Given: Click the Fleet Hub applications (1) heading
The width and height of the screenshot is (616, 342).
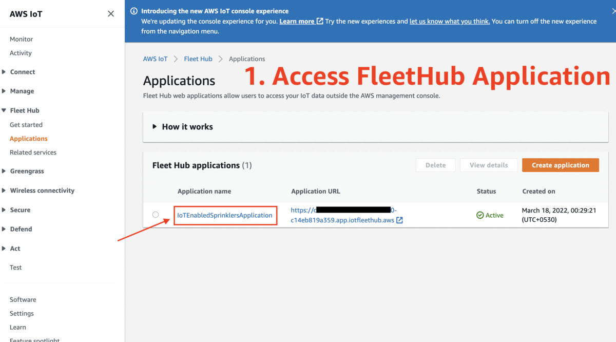Looking at the screenshot, I should click(202, 165).
